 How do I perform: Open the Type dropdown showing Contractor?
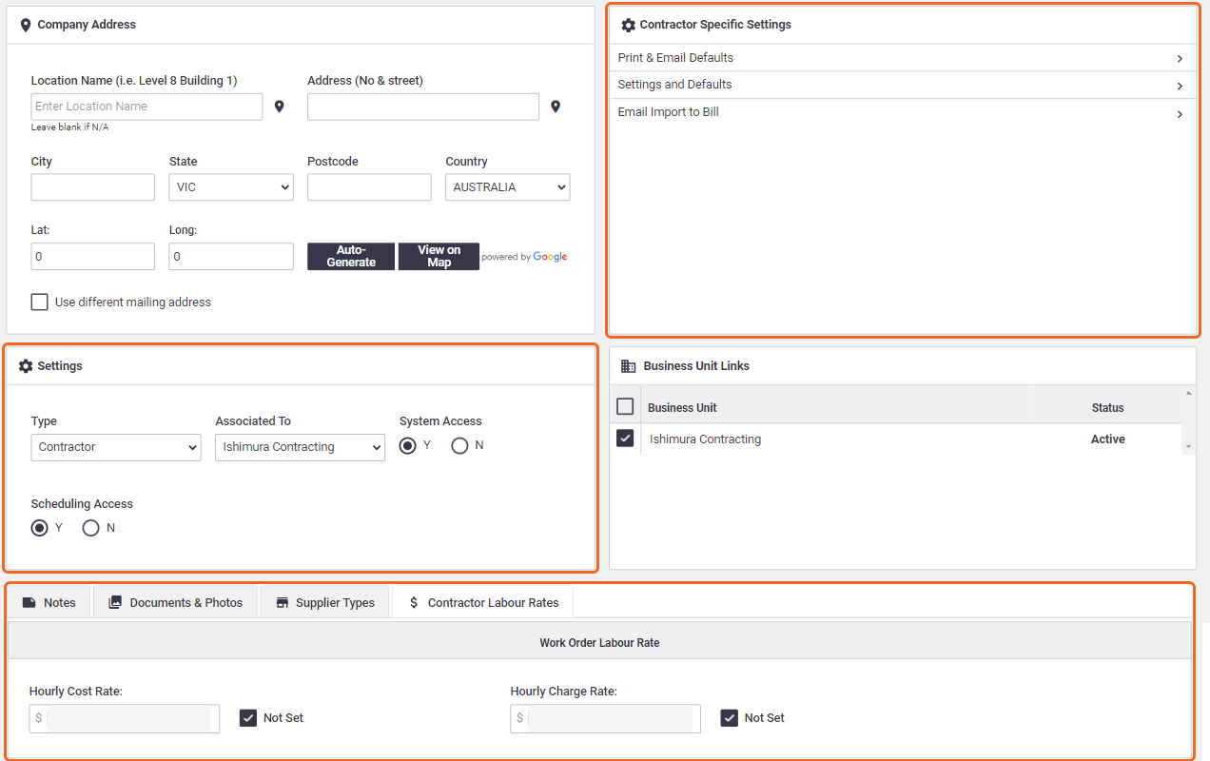point(116,447)
